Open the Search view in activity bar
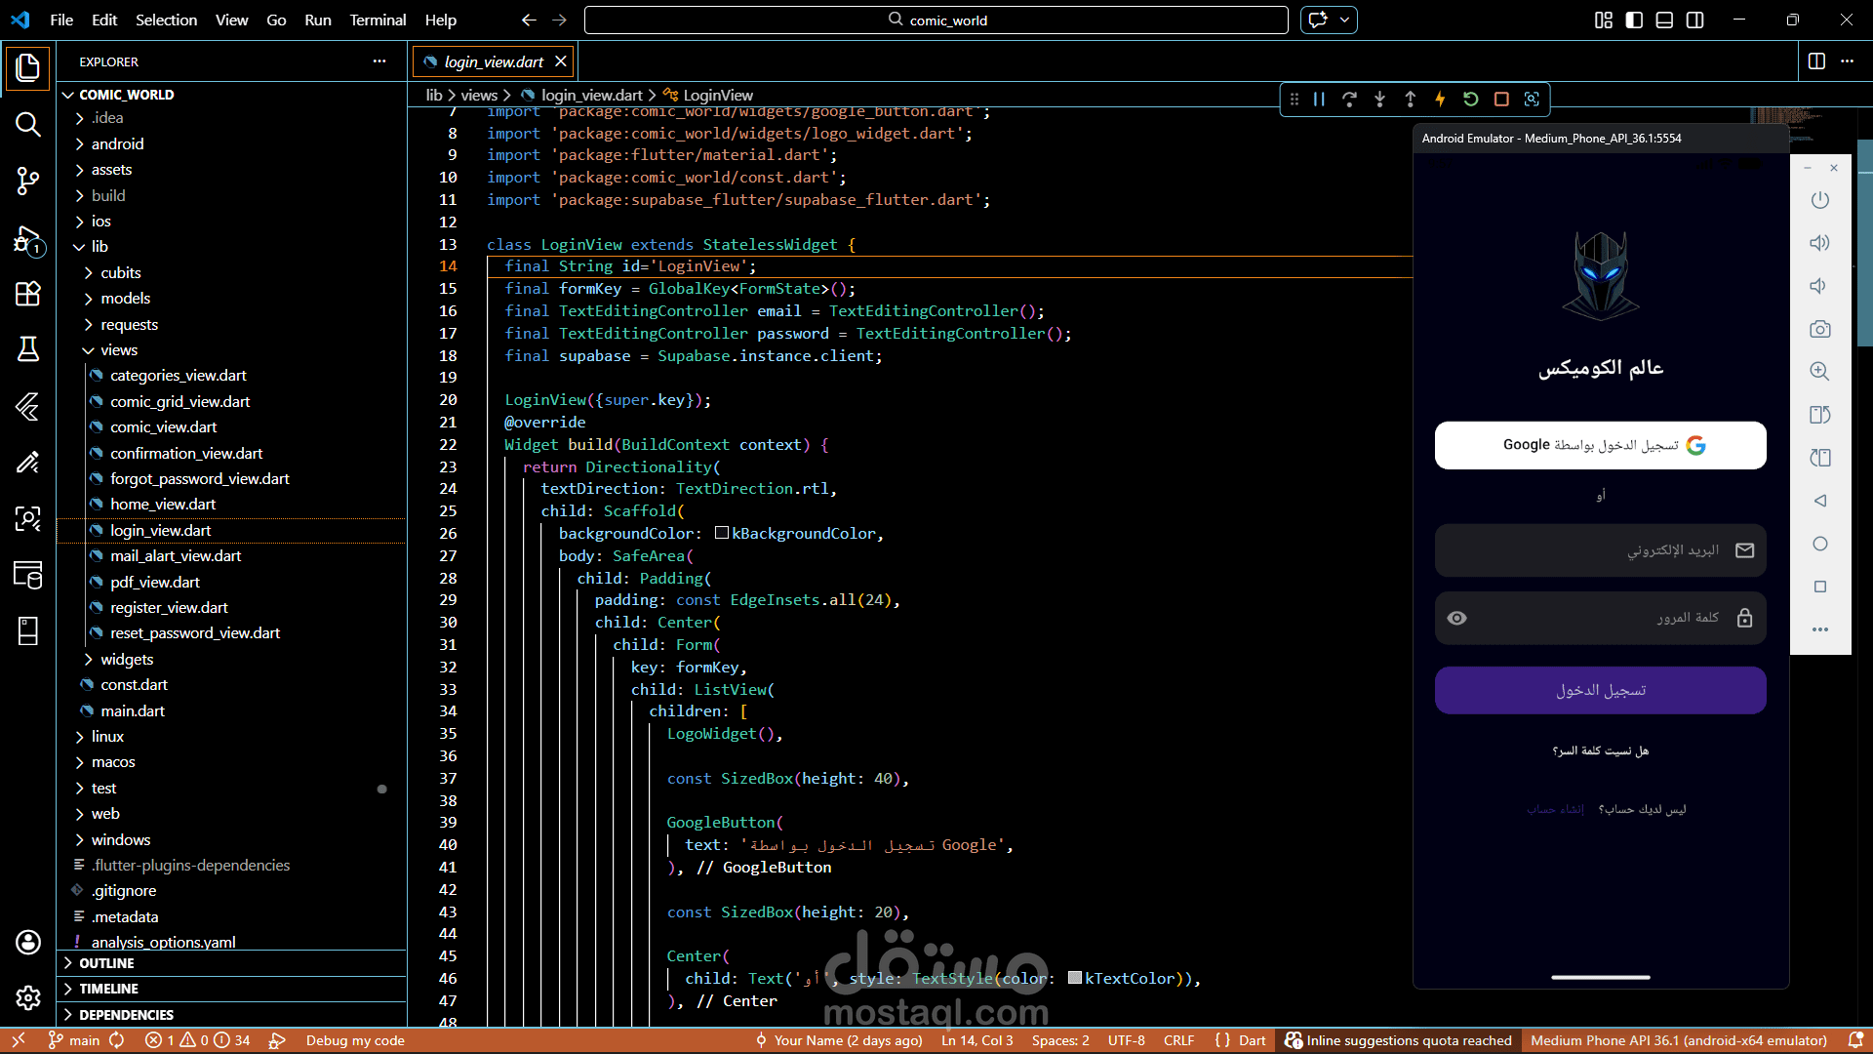Screen dimensions: 1873x1054 click(x=27, y=124)
